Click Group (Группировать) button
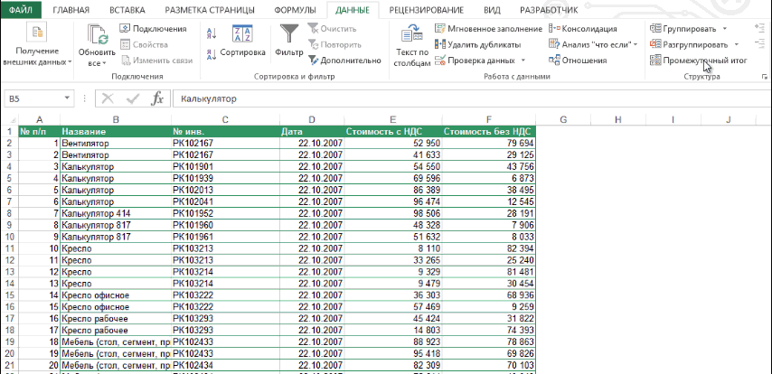 click(685, 29)
